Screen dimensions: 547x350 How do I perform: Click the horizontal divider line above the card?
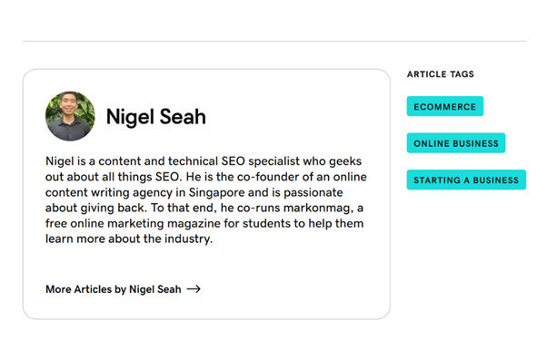point(274,41)
